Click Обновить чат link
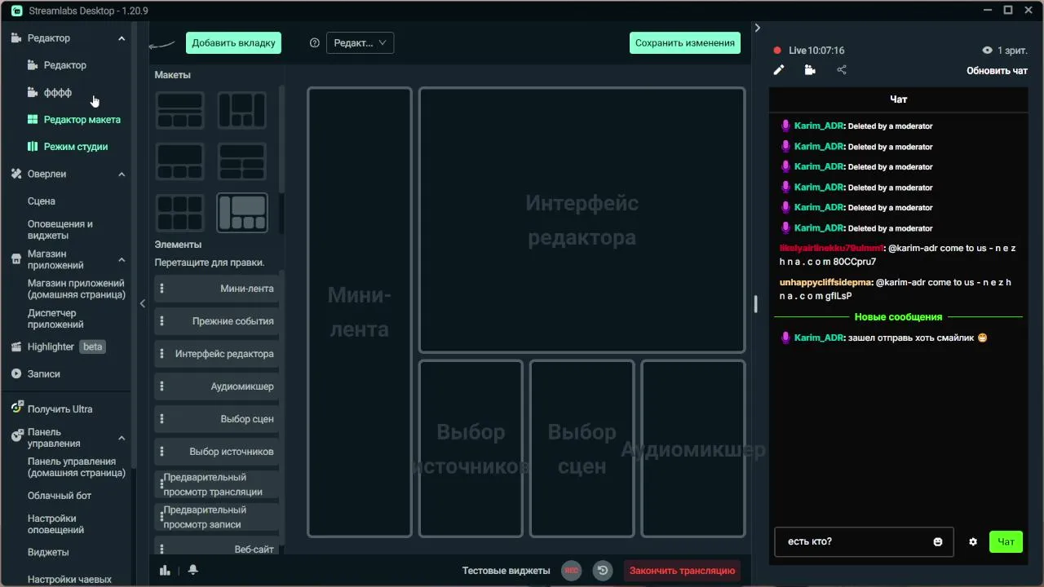The width and height of the screenshot is (1044, 587). pos(997,71)
